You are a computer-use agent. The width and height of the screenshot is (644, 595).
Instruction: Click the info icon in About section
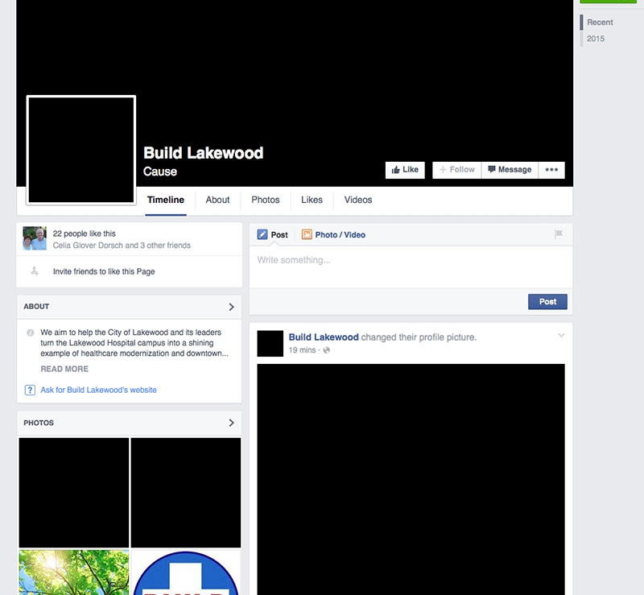pyautogui.click(x=31, y=333)
